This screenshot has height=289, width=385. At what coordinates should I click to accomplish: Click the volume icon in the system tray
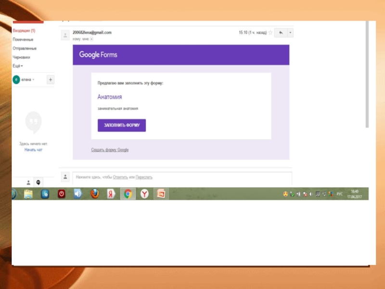click(311, 194)
